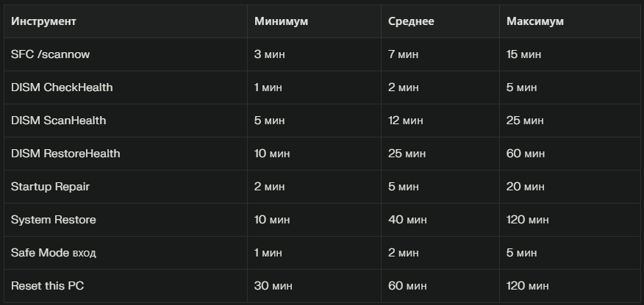Click System Restore average 40 мин
The width and height of the screenshot is (644, 305).
tap(407, 220)
